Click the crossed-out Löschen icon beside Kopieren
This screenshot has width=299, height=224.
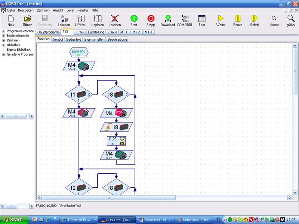point(115,21)
